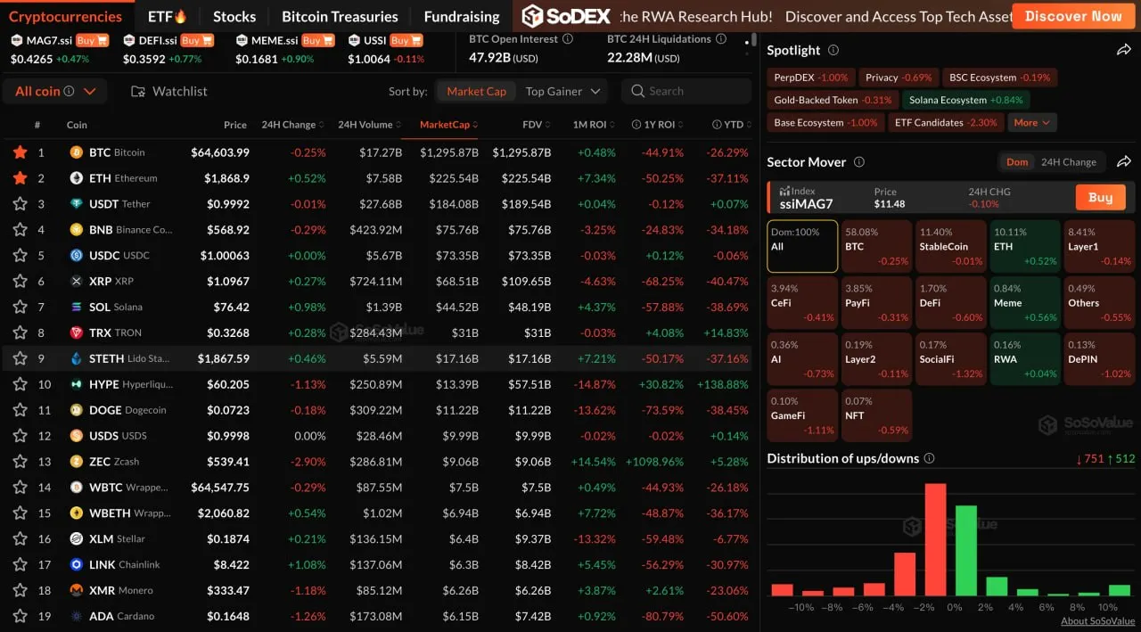Sort by YTD column header
The image size is (1141, 632).
tap(731, 125)
